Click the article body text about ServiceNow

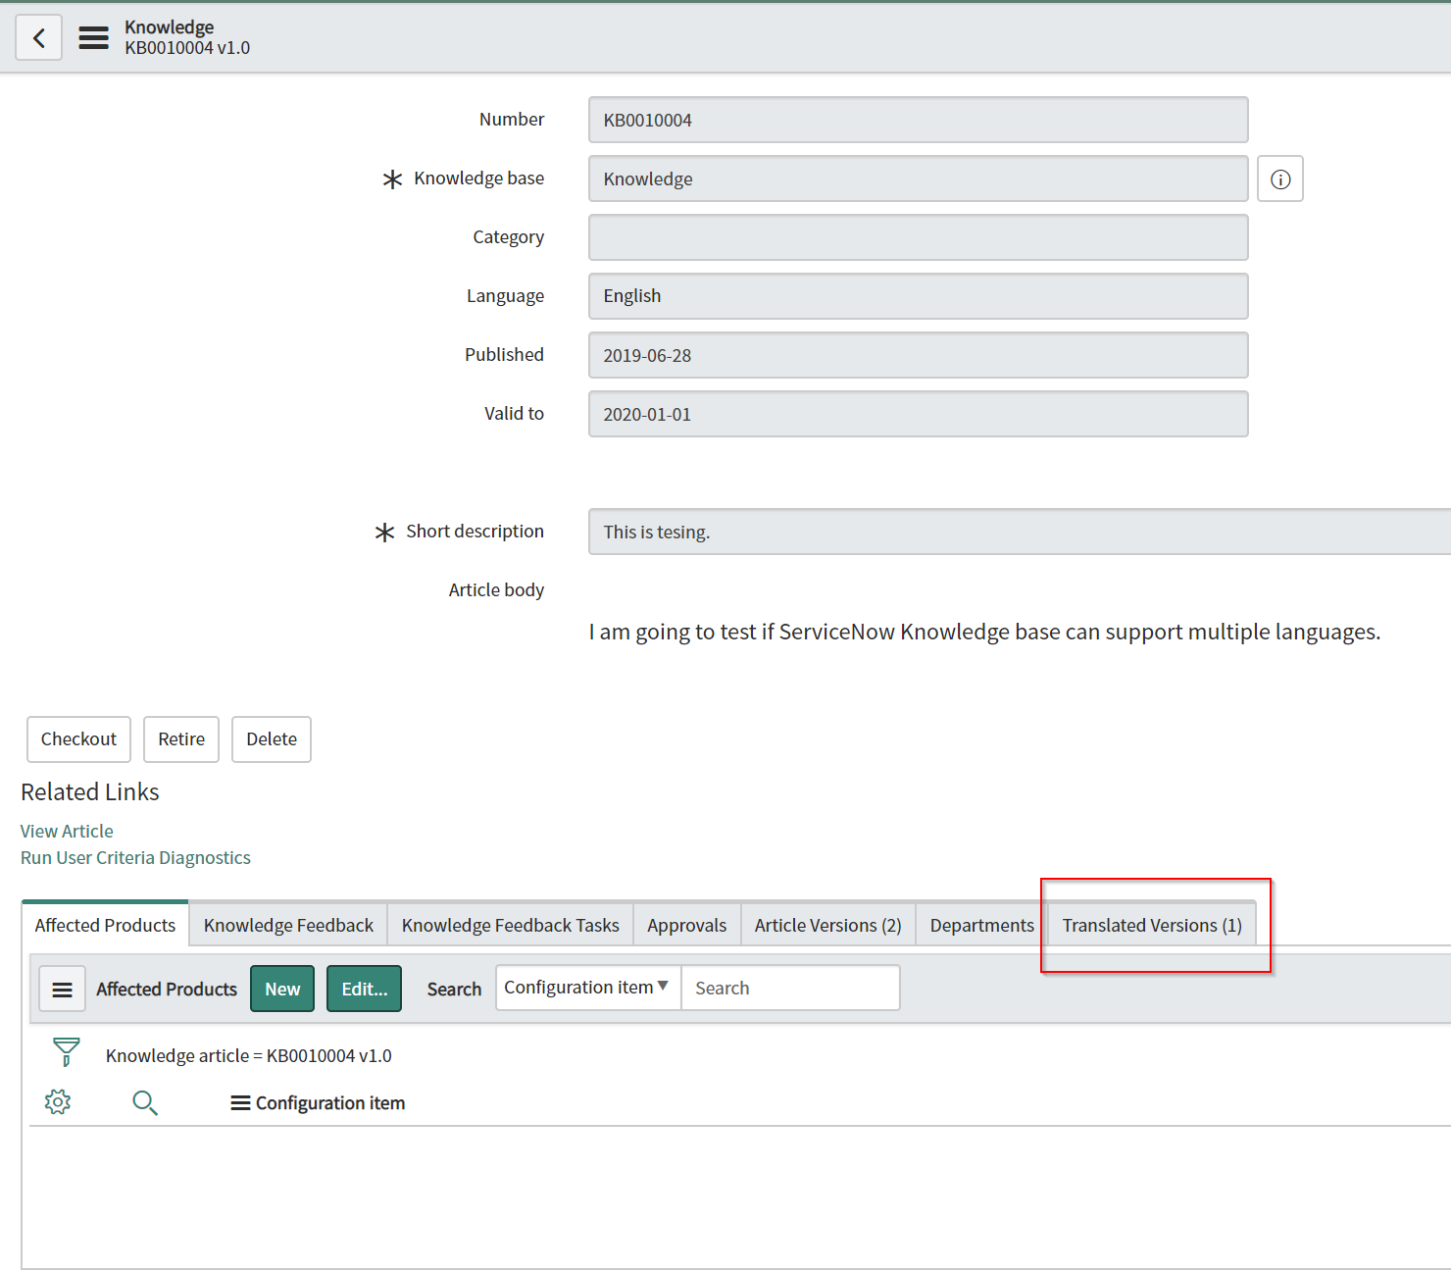tap(984, 632)
